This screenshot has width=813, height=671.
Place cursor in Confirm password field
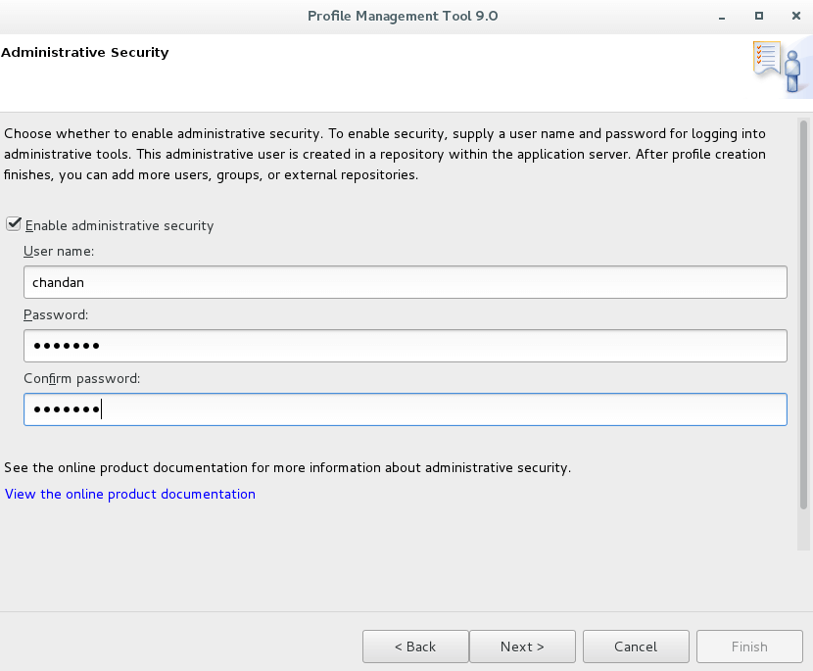coord(405,409)
